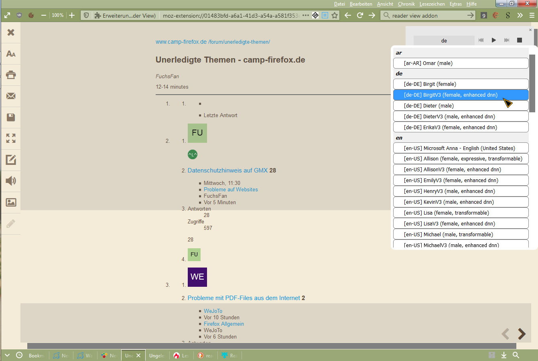Select [en-US] Allison expressive transformable voice
Viewport: 538px width, 361px height.
coord(461,158)
